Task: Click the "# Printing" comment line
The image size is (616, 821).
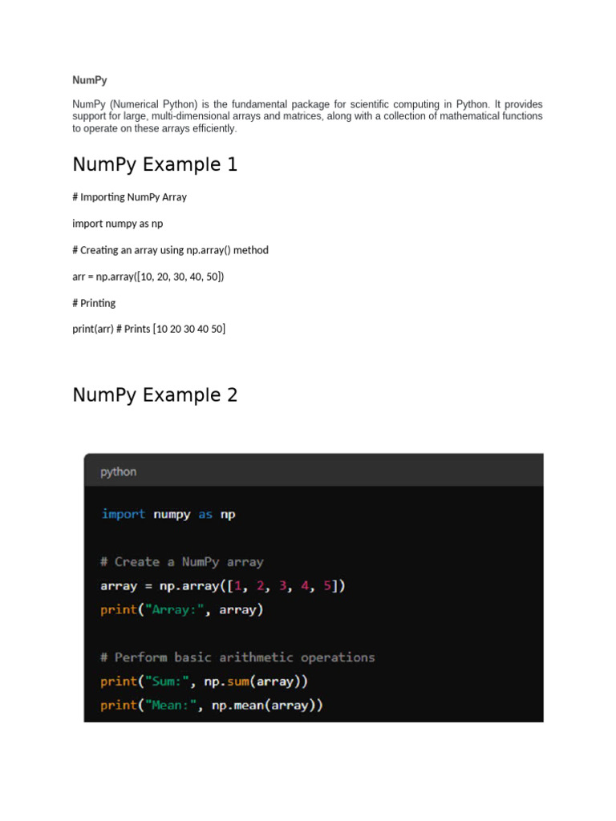Action: (x=94, y=302)
